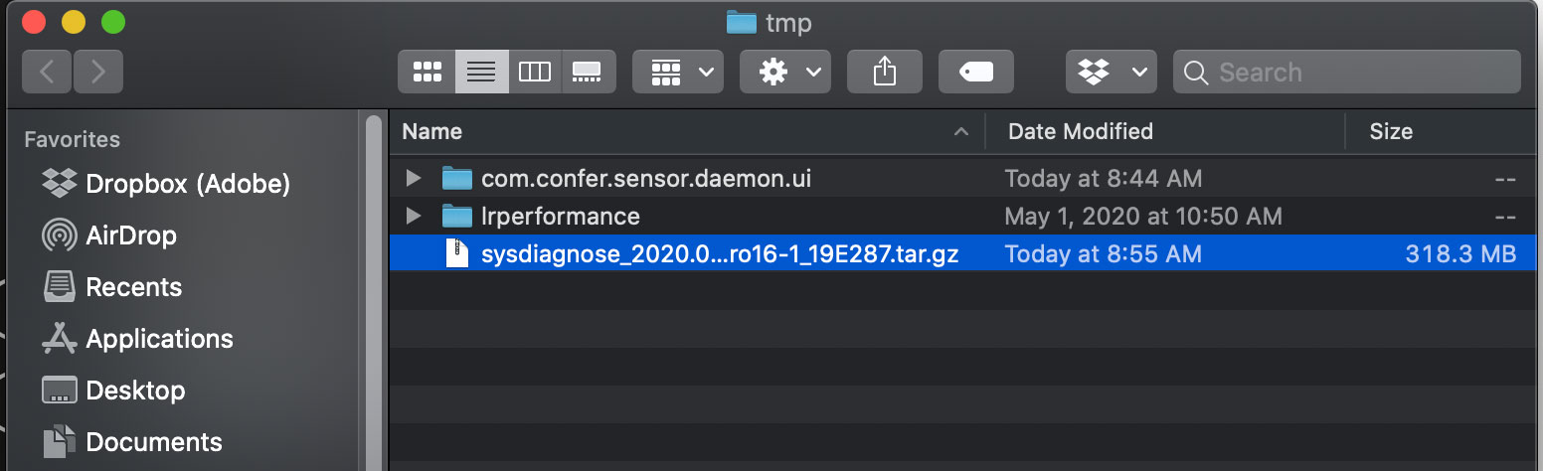Click the Share button
The height and width of the screenshot is (471, 1543).
tap(884, 72)
